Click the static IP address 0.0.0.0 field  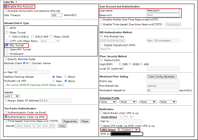pyautogui.click(x=55, y=101)
